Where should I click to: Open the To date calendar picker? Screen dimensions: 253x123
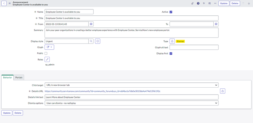click(216, 24)
